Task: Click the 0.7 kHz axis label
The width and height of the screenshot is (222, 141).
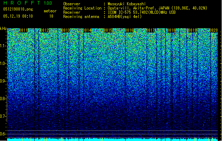Action: coord(3,116)
